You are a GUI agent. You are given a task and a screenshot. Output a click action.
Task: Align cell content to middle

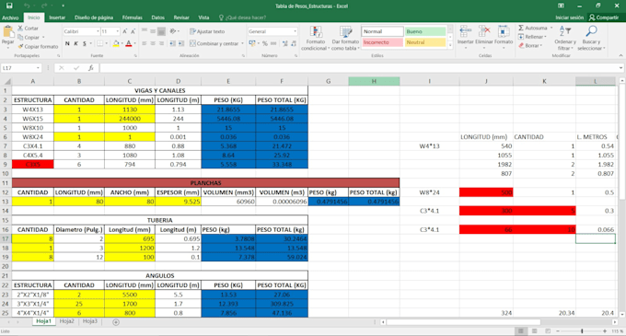point(153,31)
